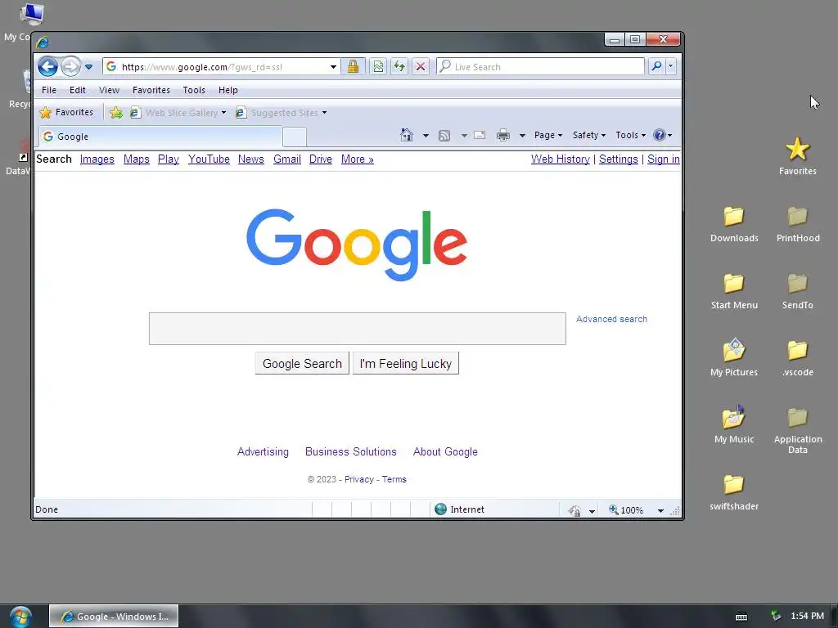The height and width of the screenshot is (628, 838).
Task: Click the Favorites star button
Action: [x=67, y=112]
